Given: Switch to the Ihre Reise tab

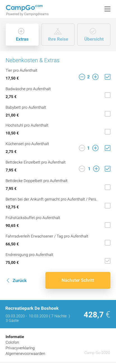Looking at the screenshot, I should pyautogui.click(x=58, y=34).
